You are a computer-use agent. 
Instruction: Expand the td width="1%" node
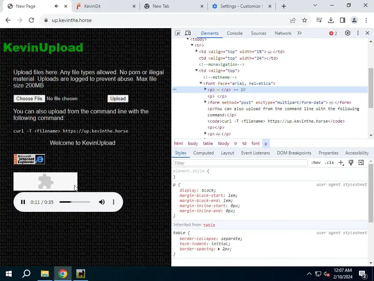point(196,51)
